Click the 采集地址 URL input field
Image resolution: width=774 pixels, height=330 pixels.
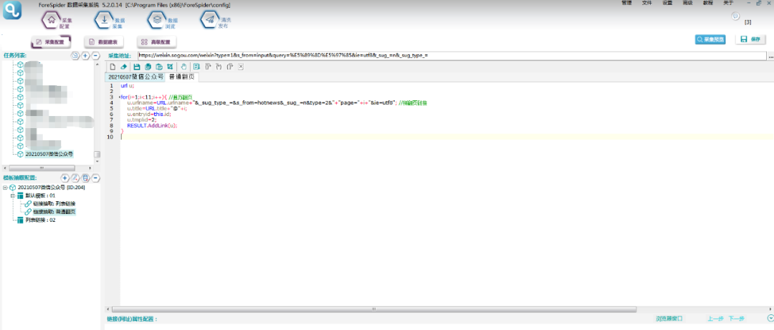tap(451, 56)
